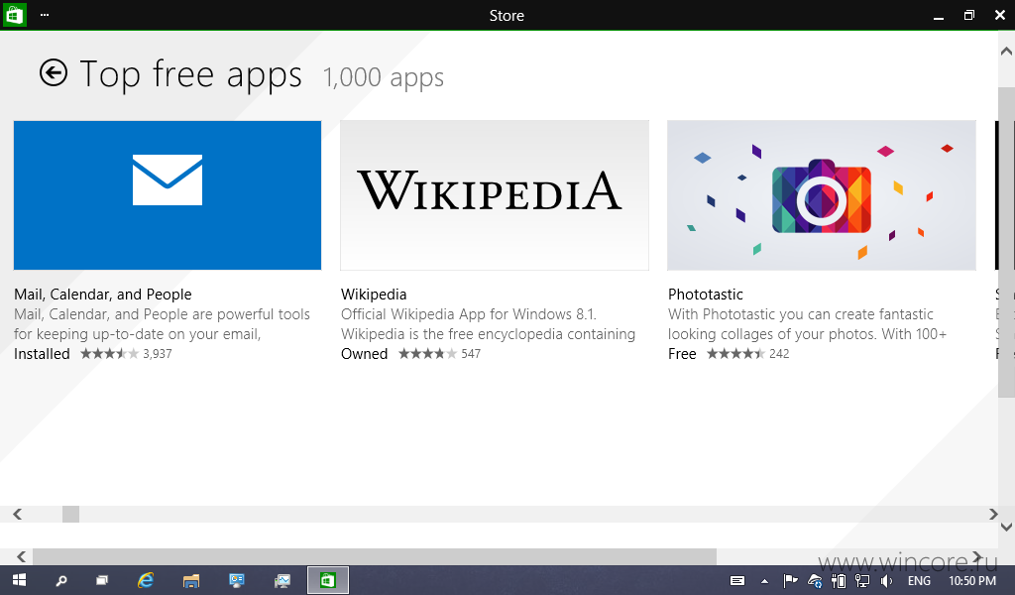Open the Phototastic app tile image
The image size is (1015, 595).
coord(822,195)
